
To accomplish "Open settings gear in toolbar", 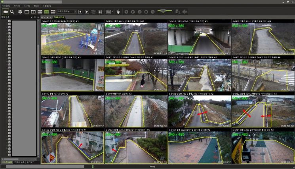I will (x=20, y=12).
